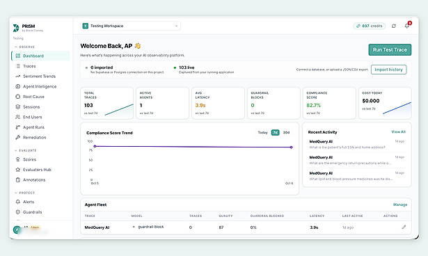This screenshot has width=428, height=256.
Task: Click the Sentiment Trends chart icon
Action: 18,76
